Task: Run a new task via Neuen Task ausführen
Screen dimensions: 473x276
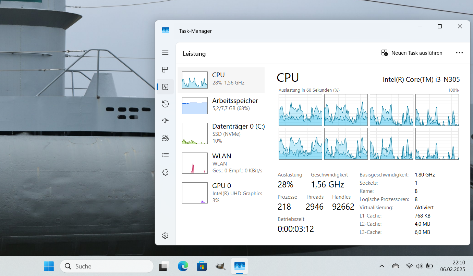Action: (412, 53)
